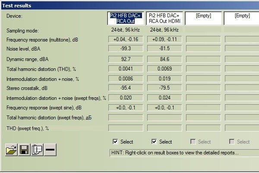
Task: Click frequency response value +0.04, -0.16
Action: (126, 39)
